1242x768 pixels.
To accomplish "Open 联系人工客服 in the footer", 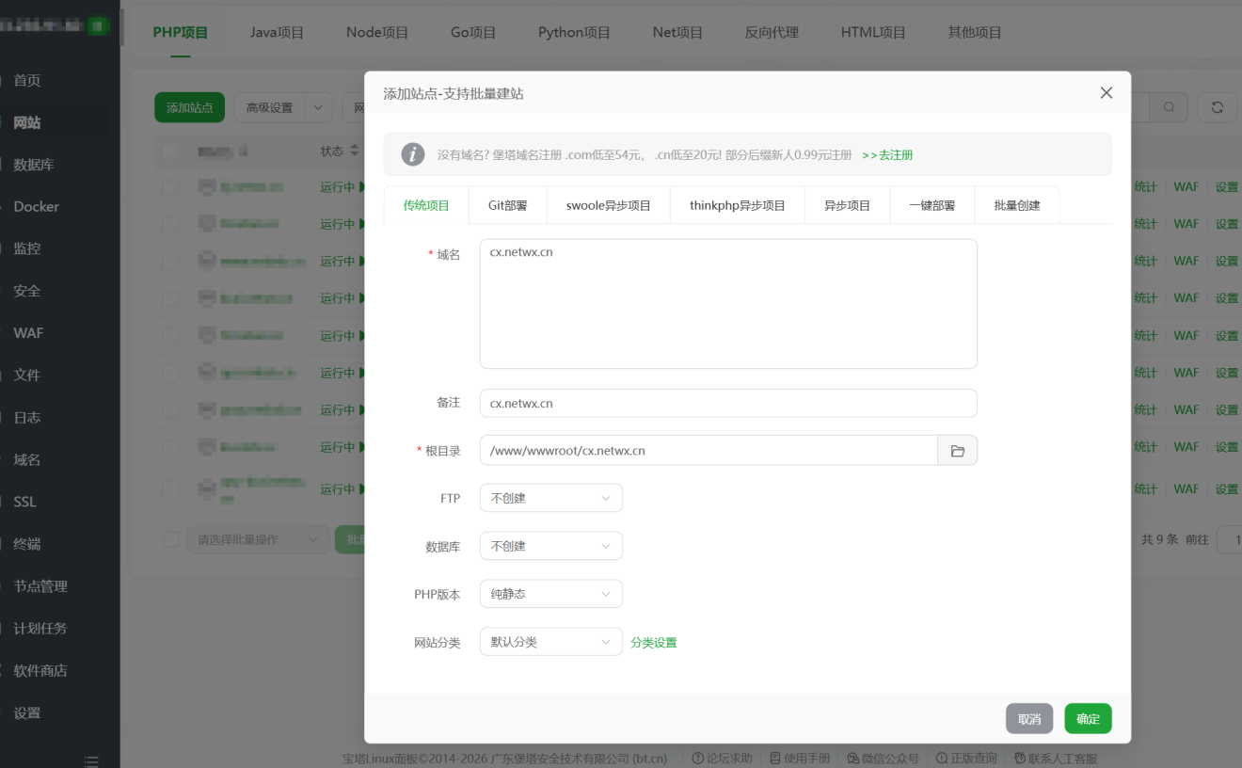I will click(1056, 759).
